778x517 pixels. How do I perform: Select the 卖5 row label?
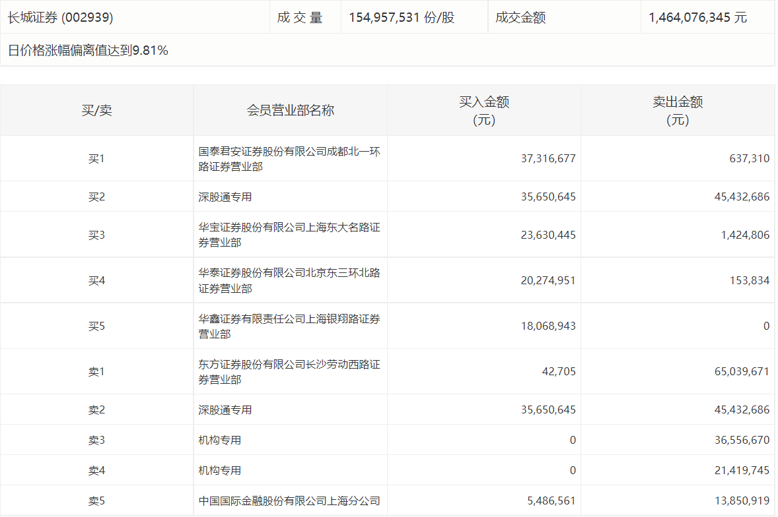point(96,501)
